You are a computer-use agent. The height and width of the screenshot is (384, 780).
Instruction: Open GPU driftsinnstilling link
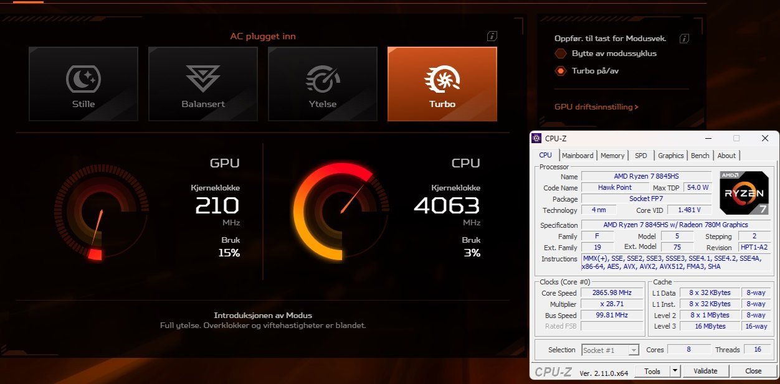click(596, 107)
